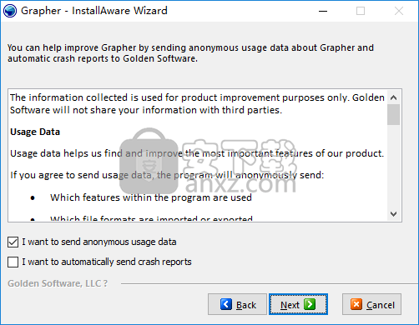Minimize the InstallAware Wizard window
The height and width of the screenshot is (325, 419).
[323, 11]
